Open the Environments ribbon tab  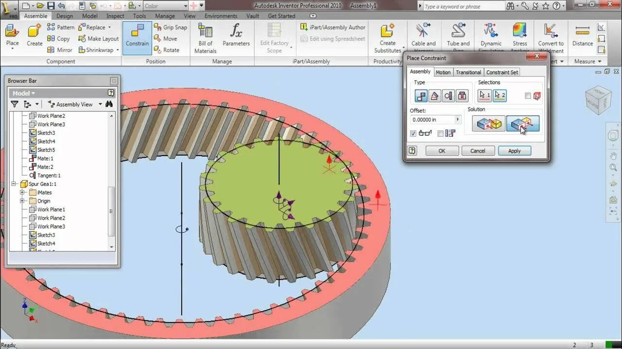click(x=221, y=16)
